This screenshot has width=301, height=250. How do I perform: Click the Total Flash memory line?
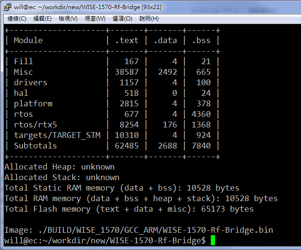129,209
